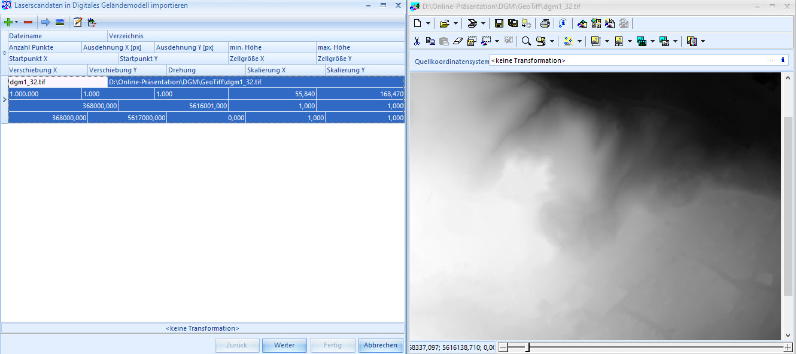
Task: Click the scissors cut icon
Action: coord(417,41)
